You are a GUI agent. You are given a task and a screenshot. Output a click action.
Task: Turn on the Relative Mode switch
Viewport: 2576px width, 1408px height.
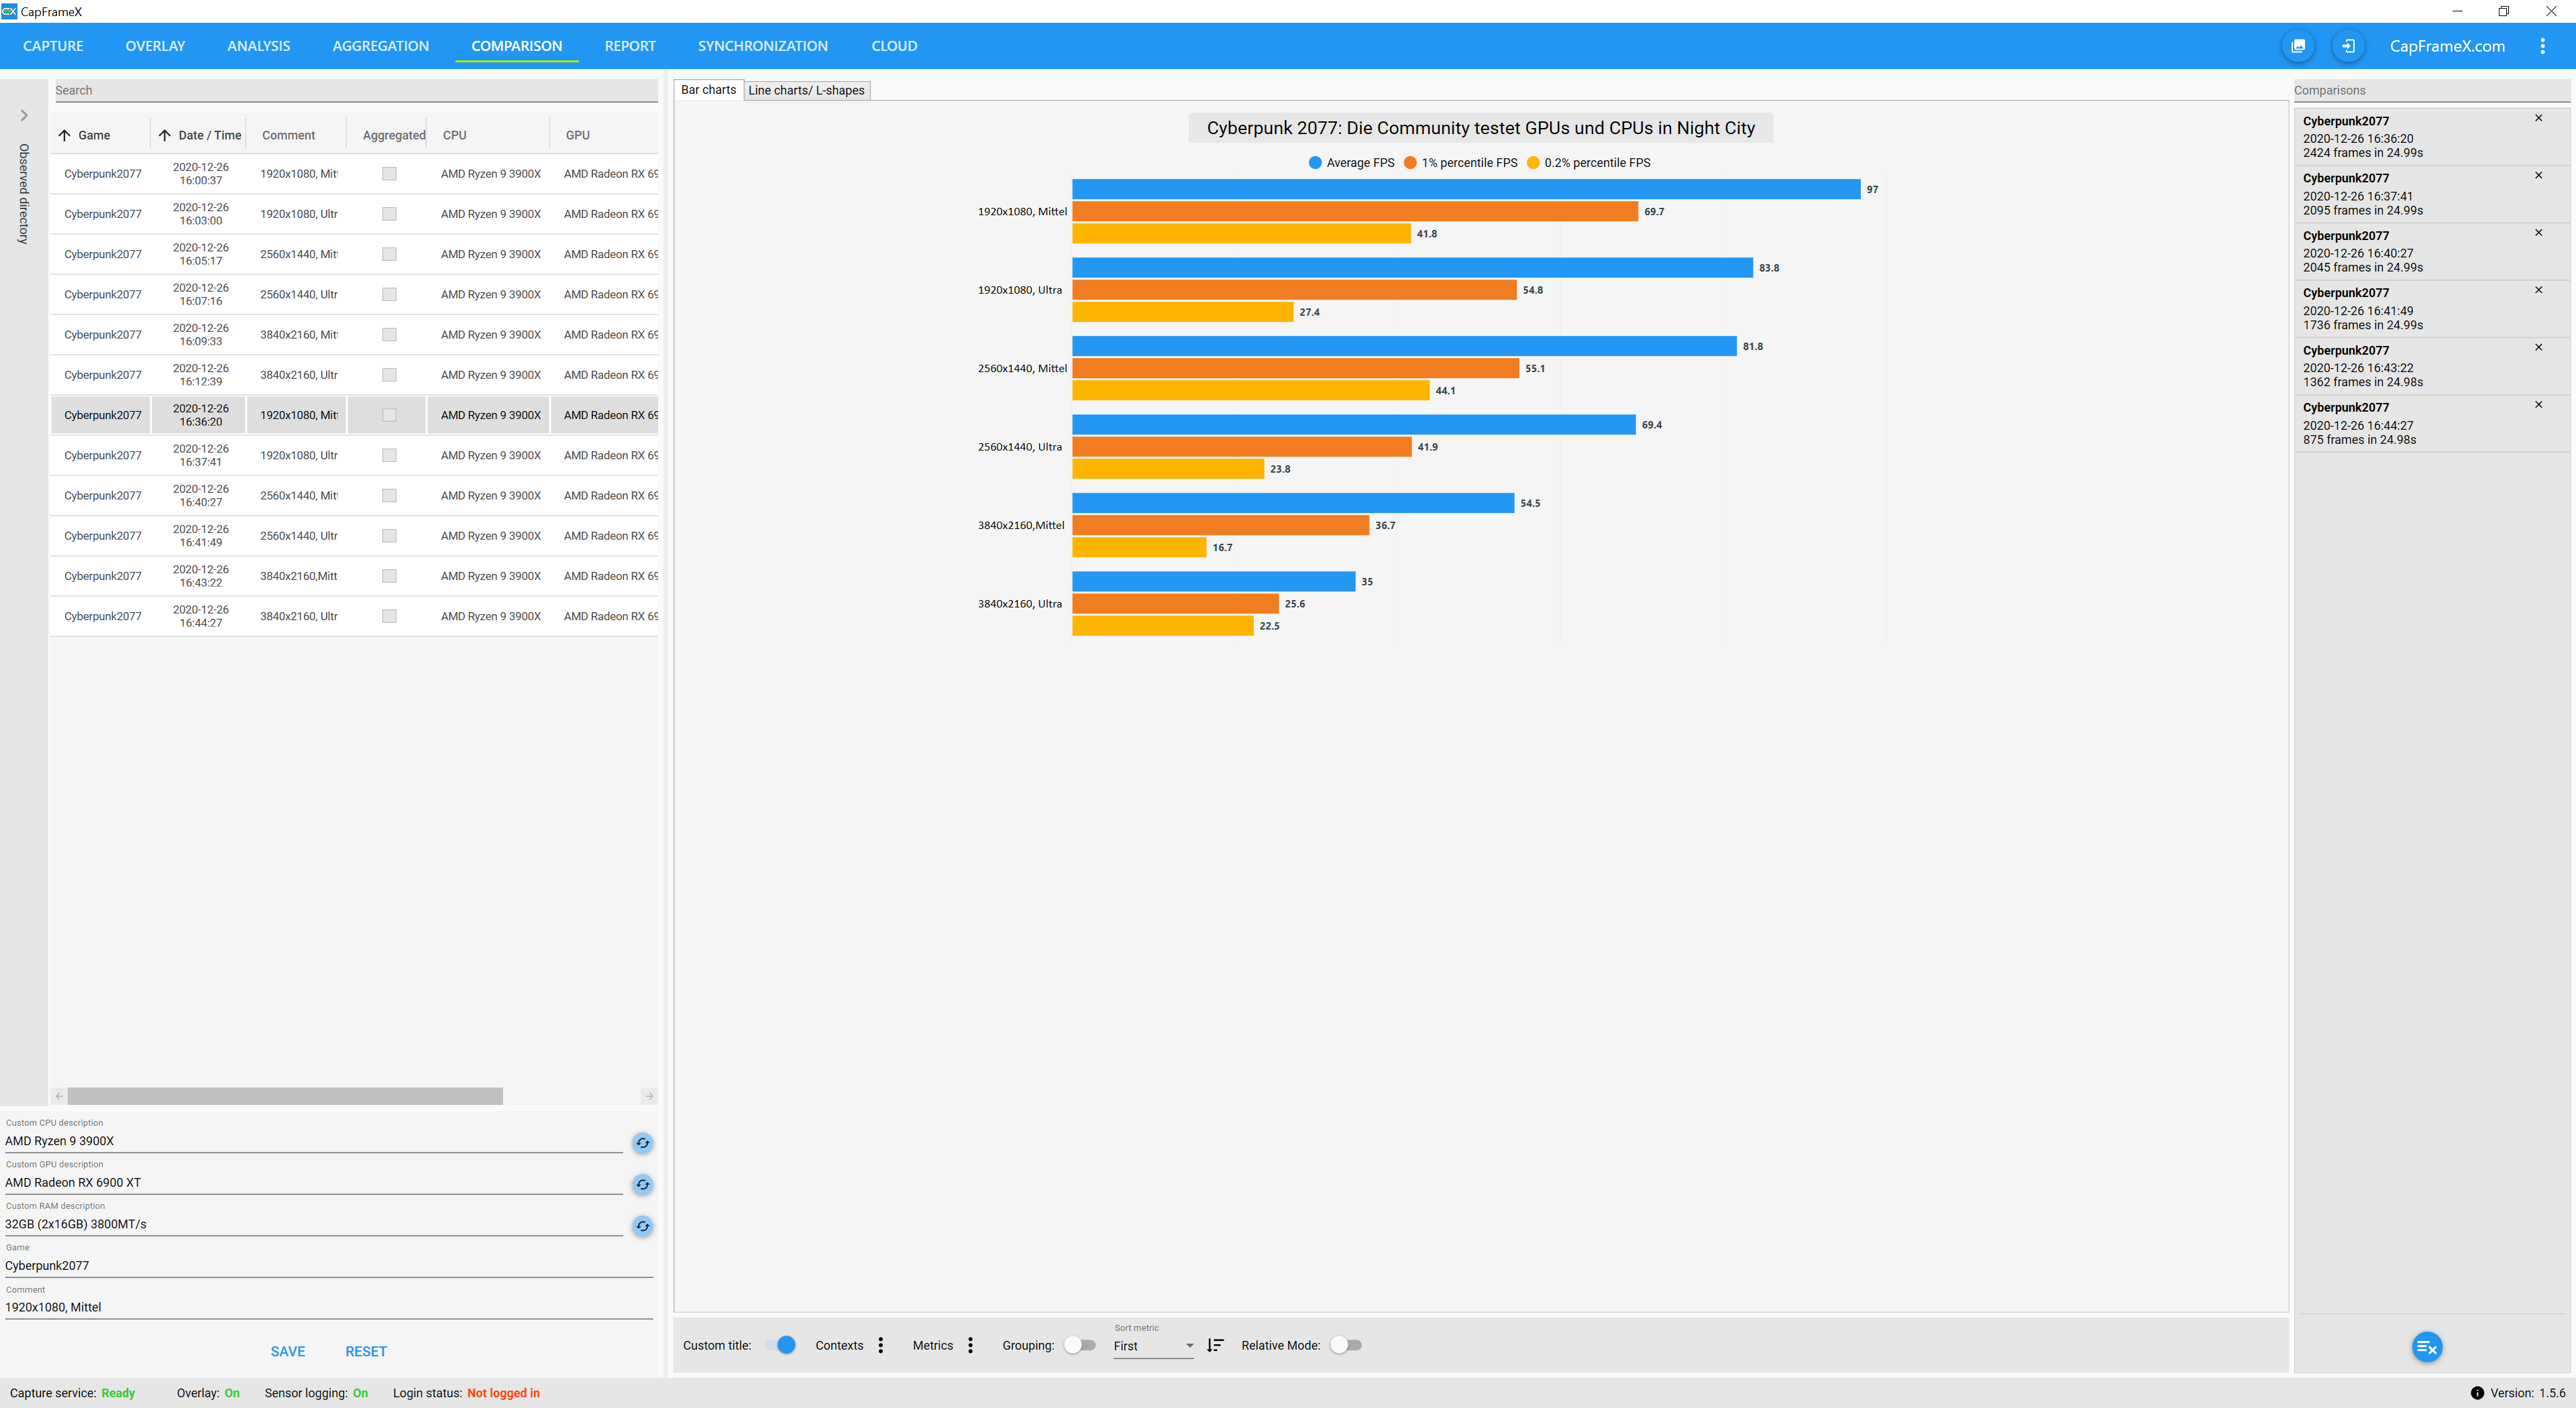[x=1346, y=1345]
